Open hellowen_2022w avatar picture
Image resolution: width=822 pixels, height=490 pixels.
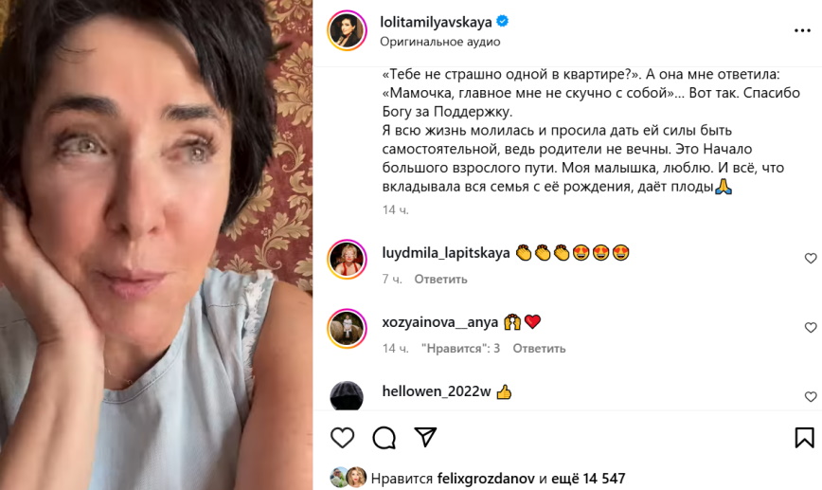click(x=347, y=395)
